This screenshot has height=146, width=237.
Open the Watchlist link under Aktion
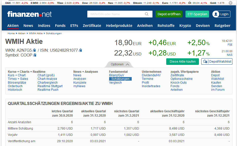point(217,79)
